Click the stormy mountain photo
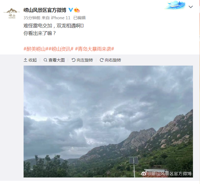 (108, 121)
